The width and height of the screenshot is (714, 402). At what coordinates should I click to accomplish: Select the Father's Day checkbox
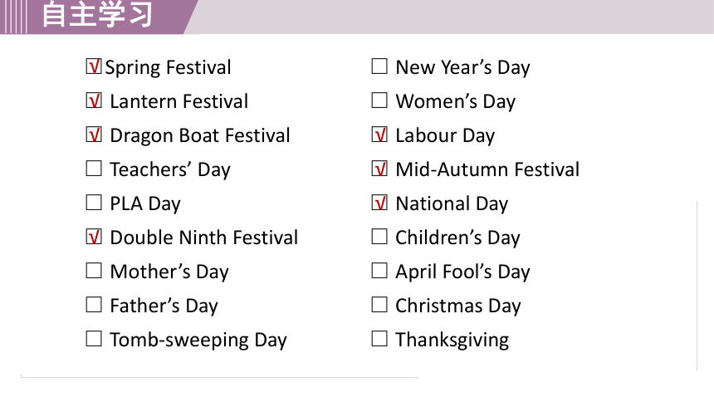coord(94,305)
